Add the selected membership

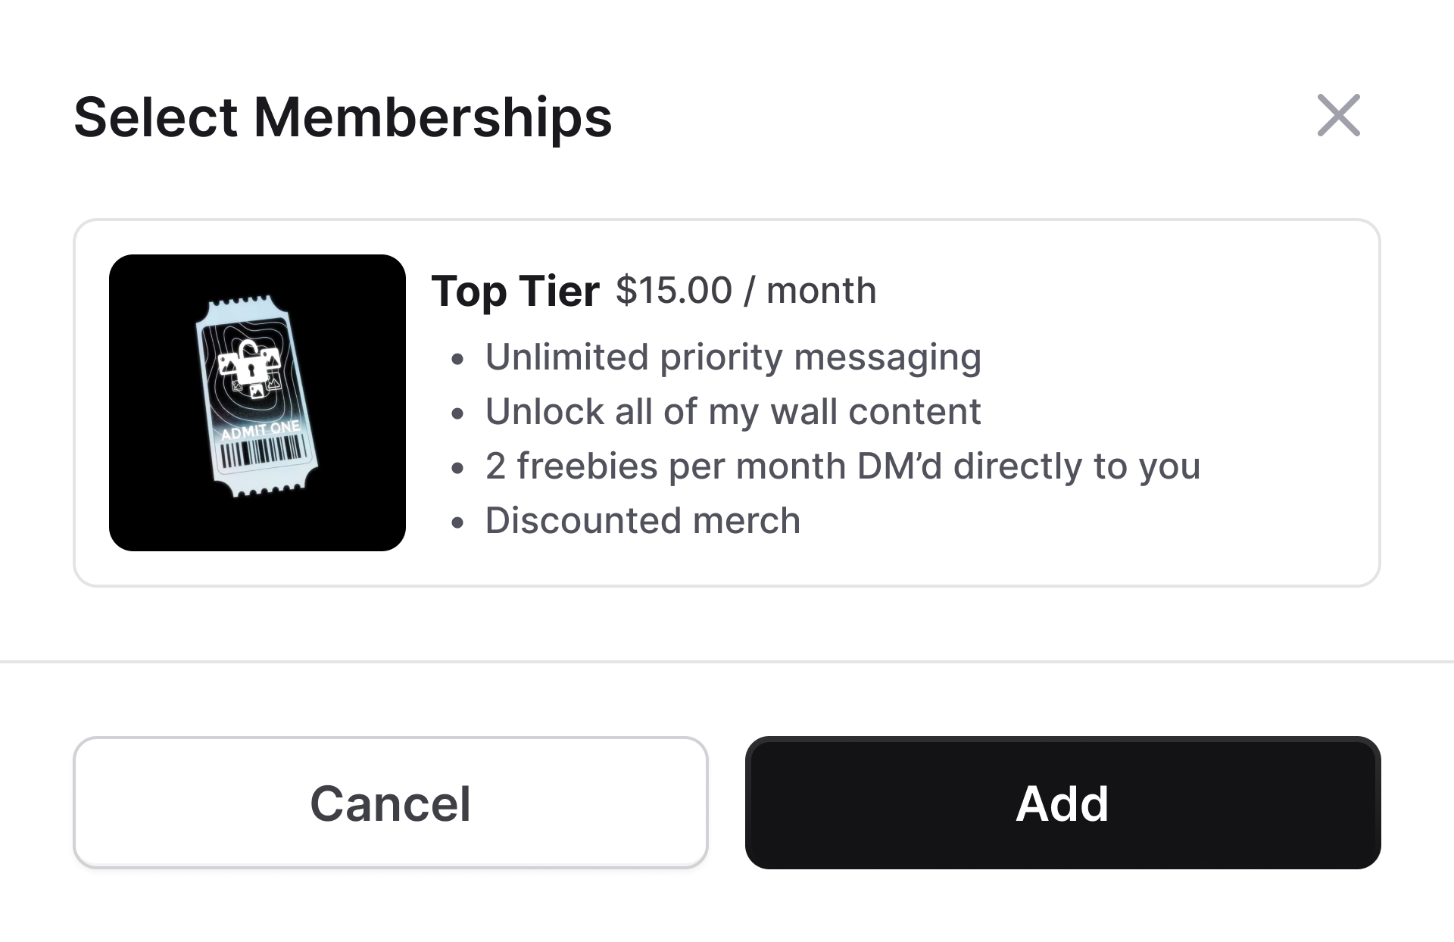coord(1062,803)
